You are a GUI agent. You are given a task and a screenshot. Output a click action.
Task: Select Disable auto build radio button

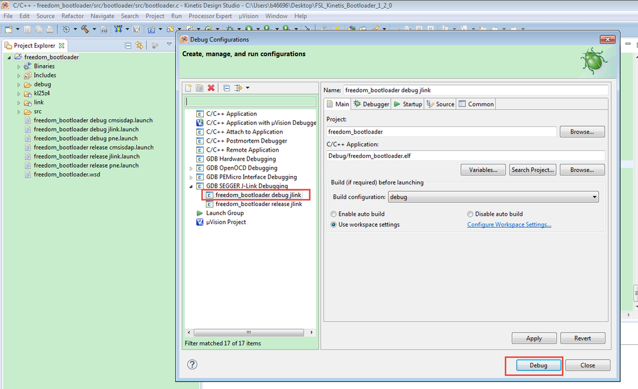471,214
